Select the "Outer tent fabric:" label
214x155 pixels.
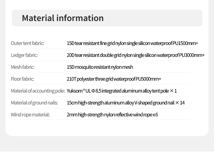click(27, 43)
